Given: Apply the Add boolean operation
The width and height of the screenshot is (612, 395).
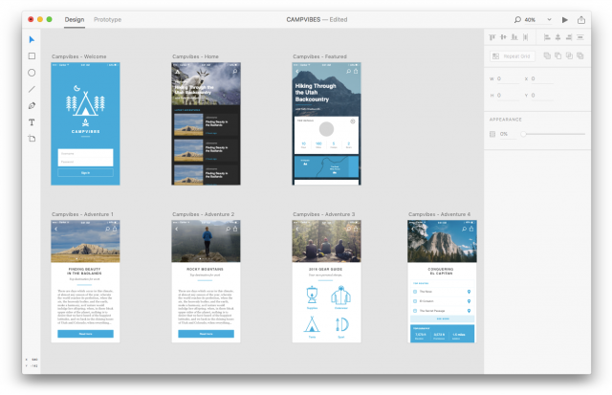Looking at the screenshot, I should tap(546, 56).
